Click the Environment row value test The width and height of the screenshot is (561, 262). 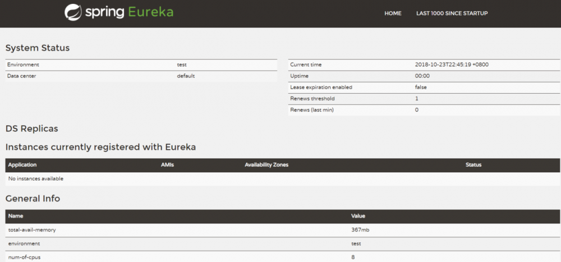coord(182,65)
